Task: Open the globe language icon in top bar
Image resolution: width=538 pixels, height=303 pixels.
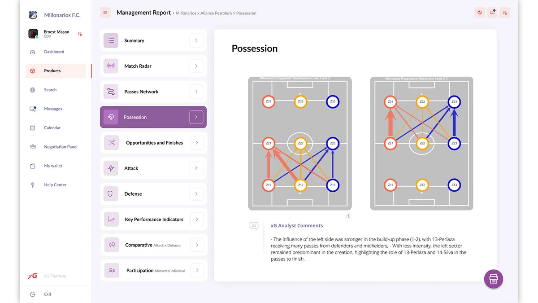Action: 479,13
